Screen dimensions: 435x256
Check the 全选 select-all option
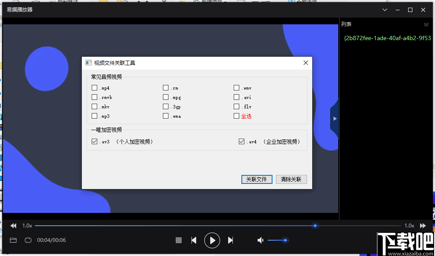[x=236, y=116]
